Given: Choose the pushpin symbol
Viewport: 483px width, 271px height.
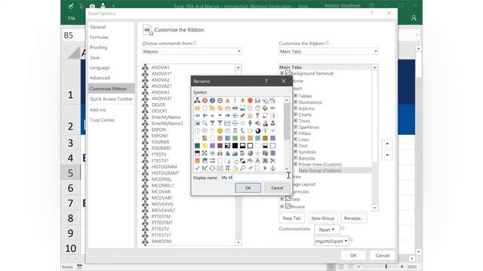Looking at the screenshot, I should [242, 115].
